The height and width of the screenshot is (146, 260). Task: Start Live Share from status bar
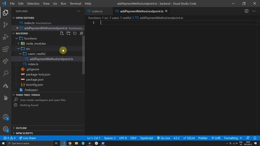pos(27,138)
